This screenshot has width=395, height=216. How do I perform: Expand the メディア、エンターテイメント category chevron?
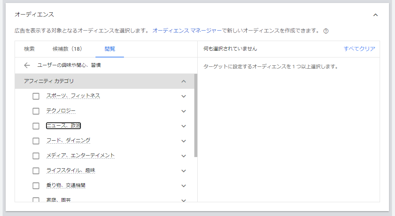pos(183,156)
